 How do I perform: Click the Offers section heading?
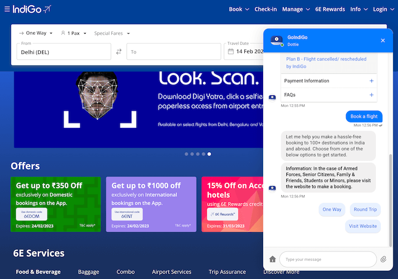[25, 166]
